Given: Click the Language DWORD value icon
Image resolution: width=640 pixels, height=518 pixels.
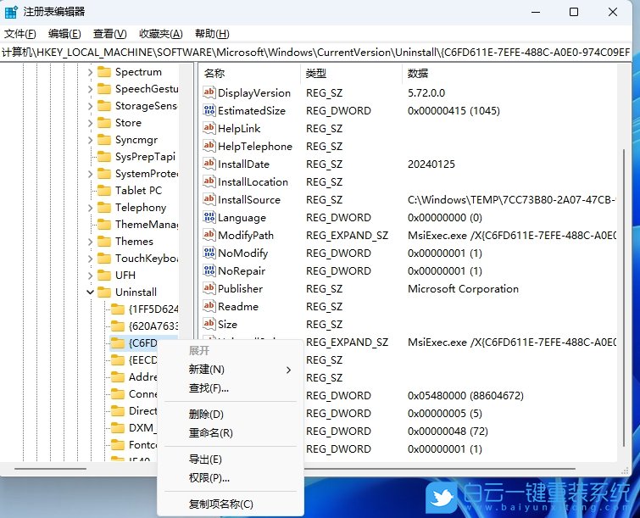Looking at the screenshot, I should click(209, 217).
